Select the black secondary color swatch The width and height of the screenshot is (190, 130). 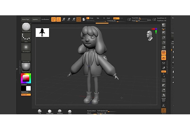23,88
